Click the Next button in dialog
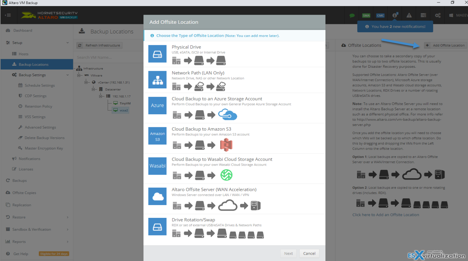The height and width of the screenshot is (261, 468). tap(288, 253)
